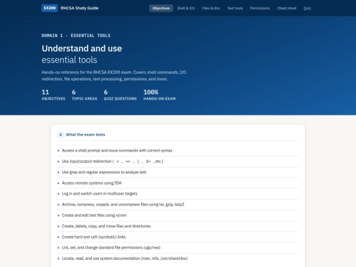Viewport: 356px width, 267px height.
Task: Select 'Access remote systems using SSH' item
Action: [x=178, y=183]
